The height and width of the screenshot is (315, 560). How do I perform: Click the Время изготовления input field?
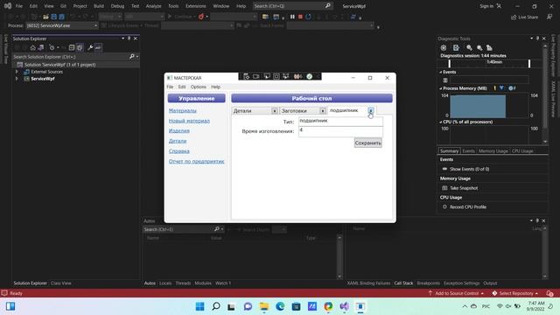[340, 131]
